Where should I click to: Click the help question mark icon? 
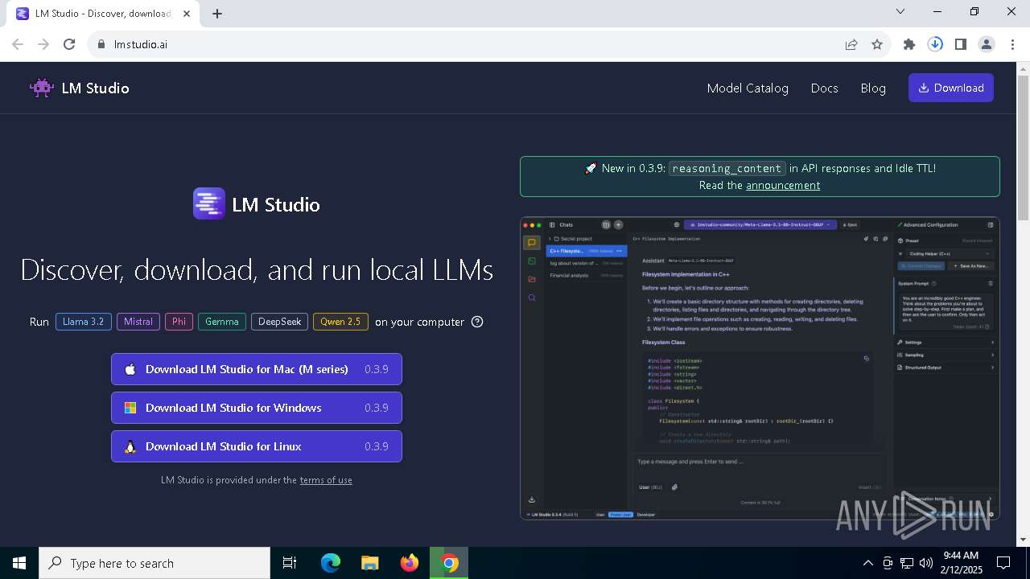pos(477,322)
